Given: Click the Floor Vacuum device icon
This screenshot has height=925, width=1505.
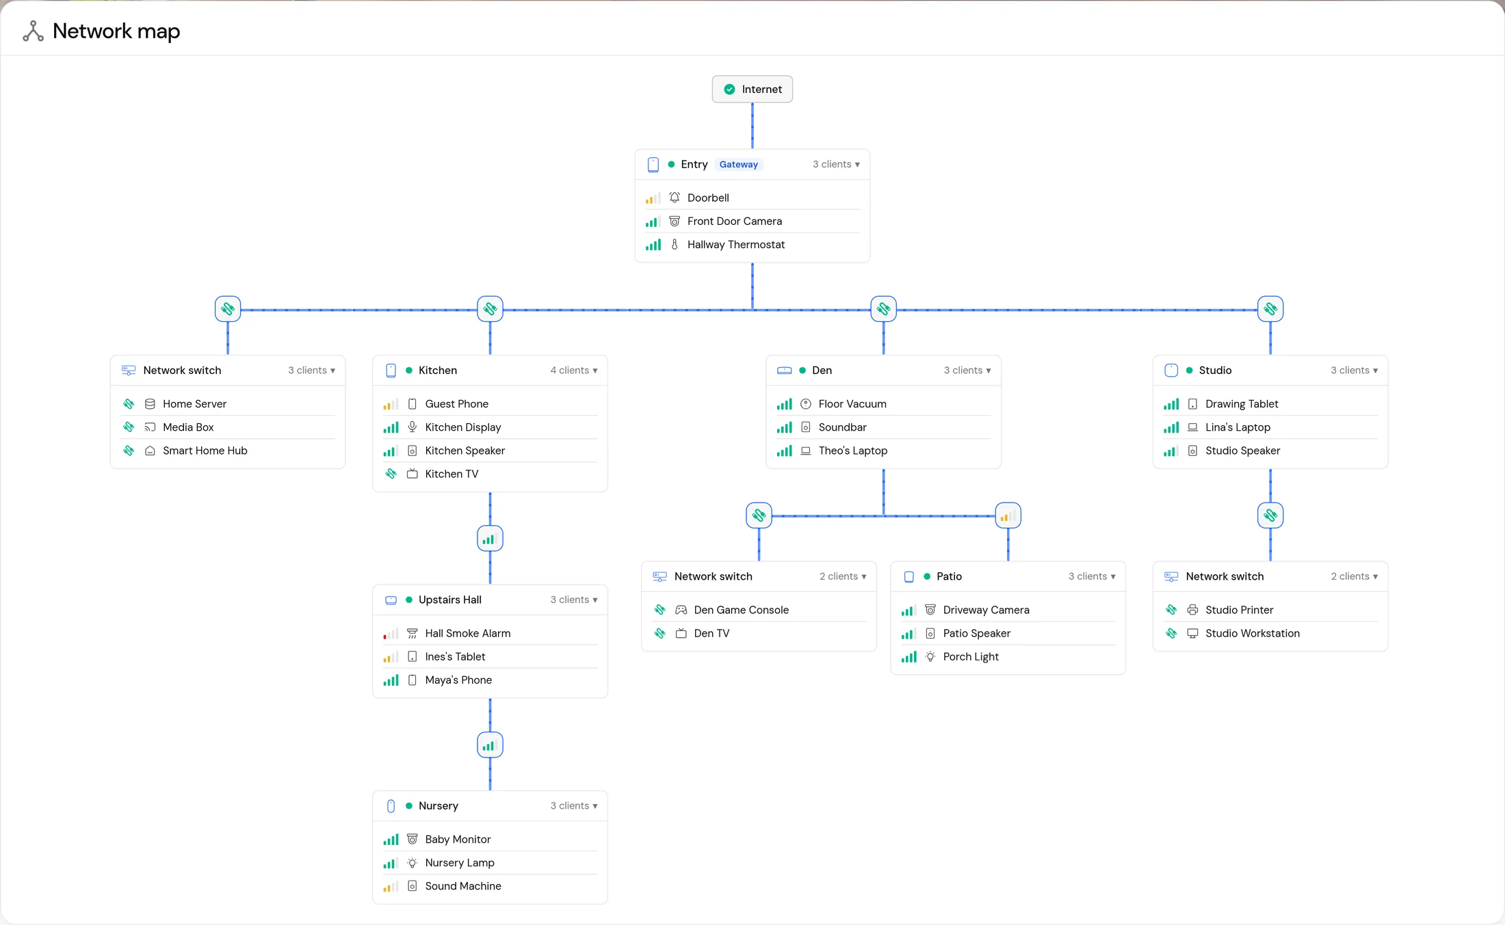Looking at the screenshot, I should tap(806, 404).
